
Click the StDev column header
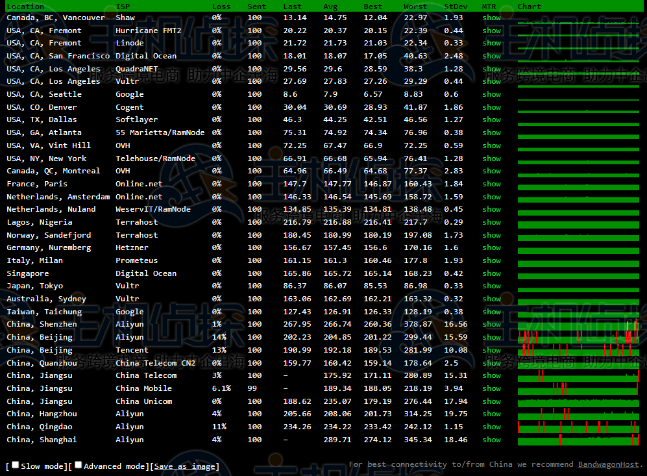point(454,6)
